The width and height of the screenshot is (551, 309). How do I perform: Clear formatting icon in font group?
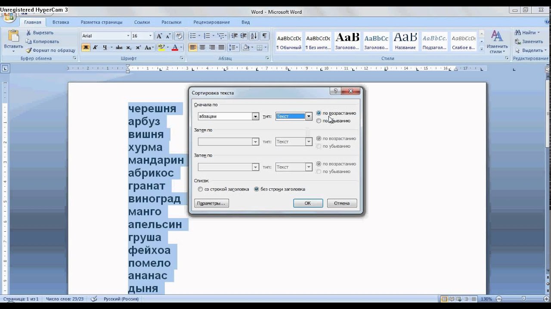coord(180,36)
